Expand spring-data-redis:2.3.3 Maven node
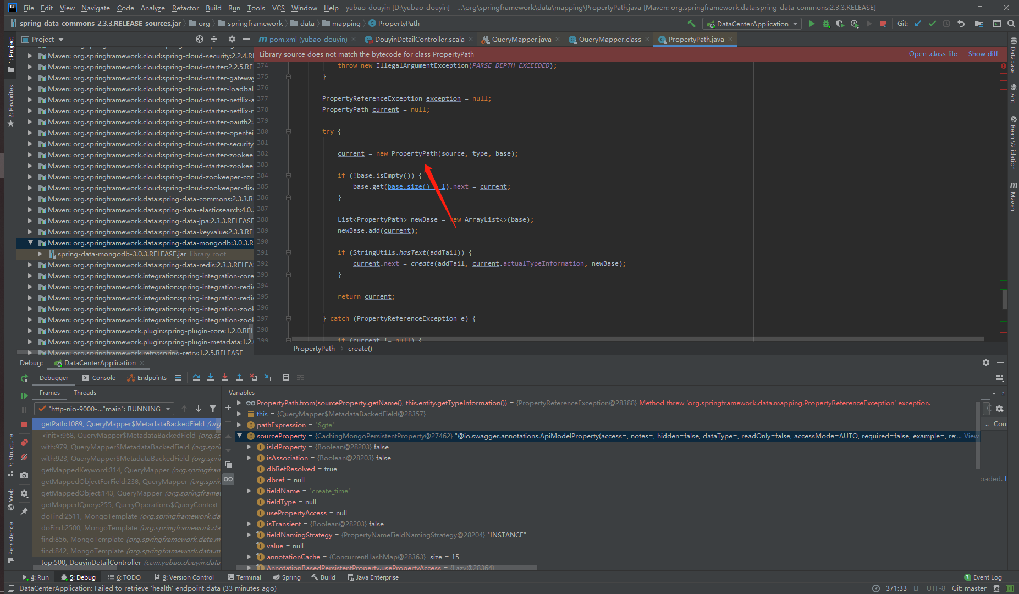The height and width of the screenshot is (594, 1019). [x=30, y=265]
